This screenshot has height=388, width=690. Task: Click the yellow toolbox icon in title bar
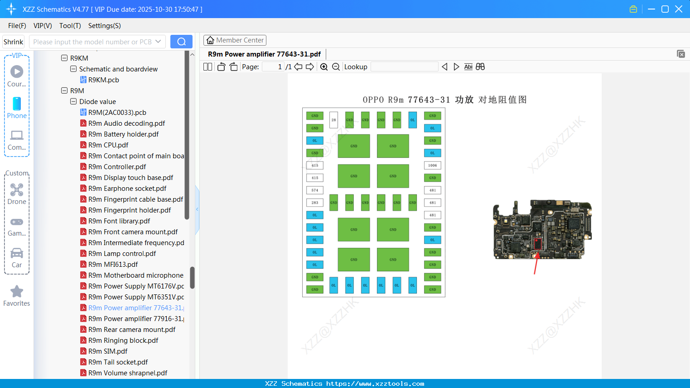click(x=633, y=9)
